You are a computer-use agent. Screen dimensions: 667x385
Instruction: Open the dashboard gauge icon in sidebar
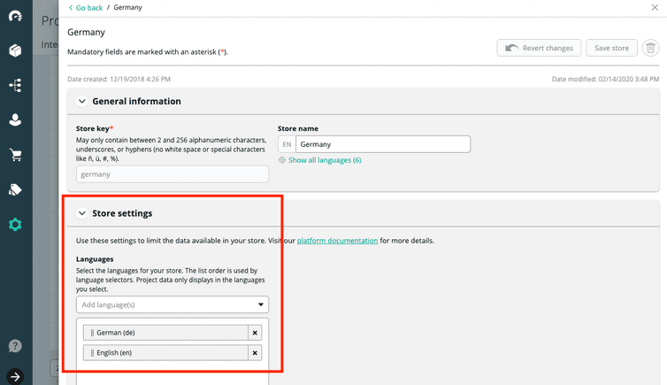coord(15,16)
